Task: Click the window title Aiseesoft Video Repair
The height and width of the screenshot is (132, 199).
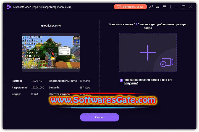Action: pyautogui.click(x=42, y=7)
